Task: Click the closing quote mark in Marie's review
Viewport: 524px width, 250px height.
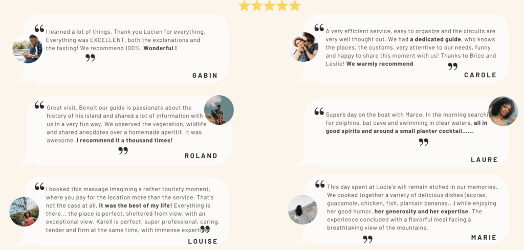Action: click(367, 239)
